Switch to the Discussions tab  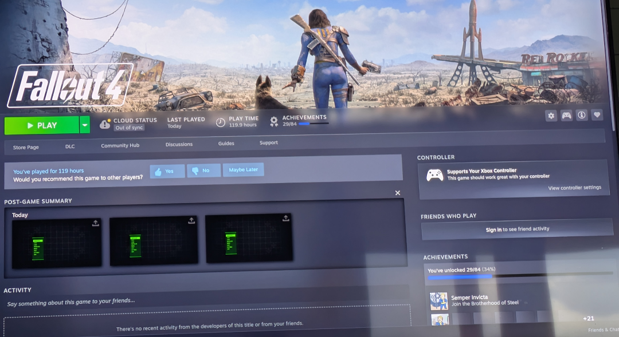(179, 144)
